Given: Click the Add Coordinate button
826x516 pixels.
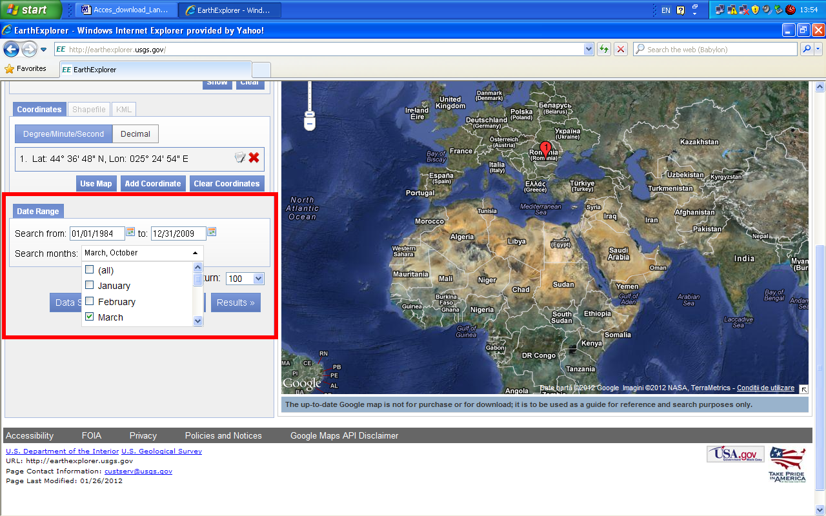Looking at the screenshot, I should (153, 184).
